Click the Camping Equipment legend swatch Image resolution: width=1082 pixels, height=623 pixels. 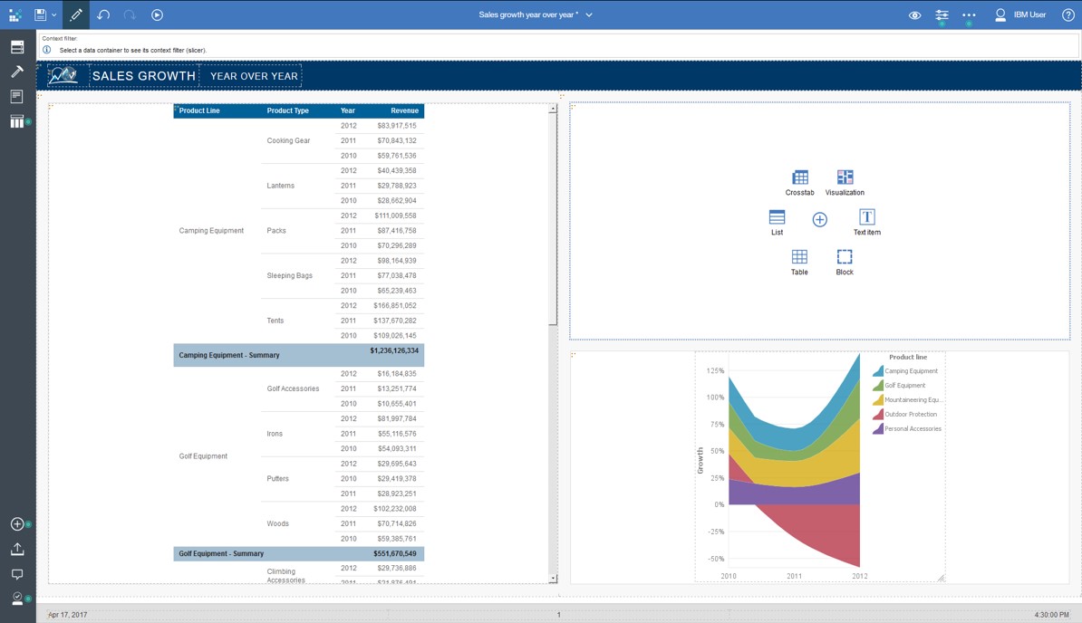[878, 370]
